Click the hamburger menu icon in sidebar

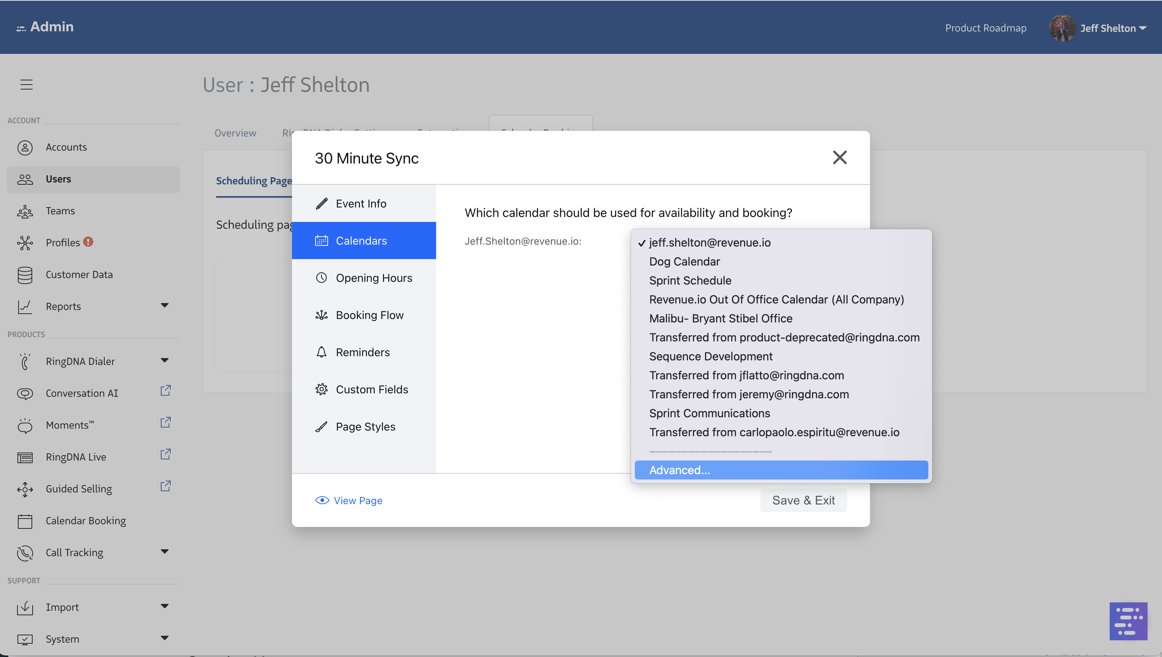point(26,84)
